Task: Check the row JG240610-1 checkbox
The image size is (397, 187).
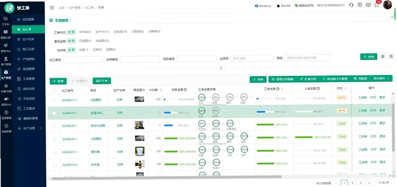Action: point(54,113)
